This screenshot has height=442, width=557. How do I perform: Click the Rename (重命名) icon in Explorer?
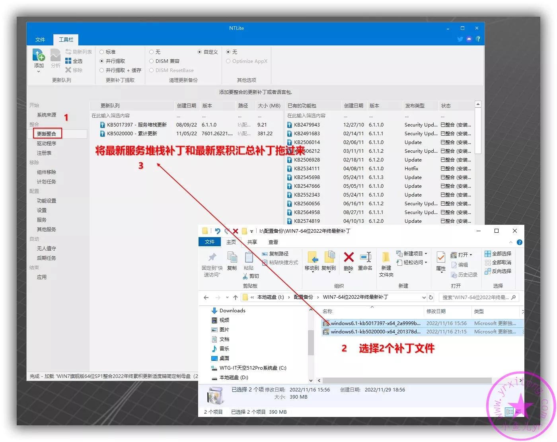(366, 257)
